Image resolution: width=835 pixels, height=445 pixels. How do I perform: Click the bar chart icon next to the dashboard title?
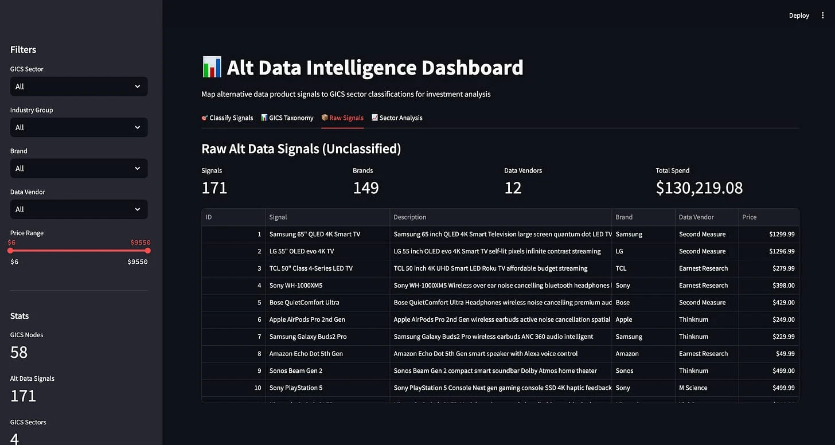211,67
